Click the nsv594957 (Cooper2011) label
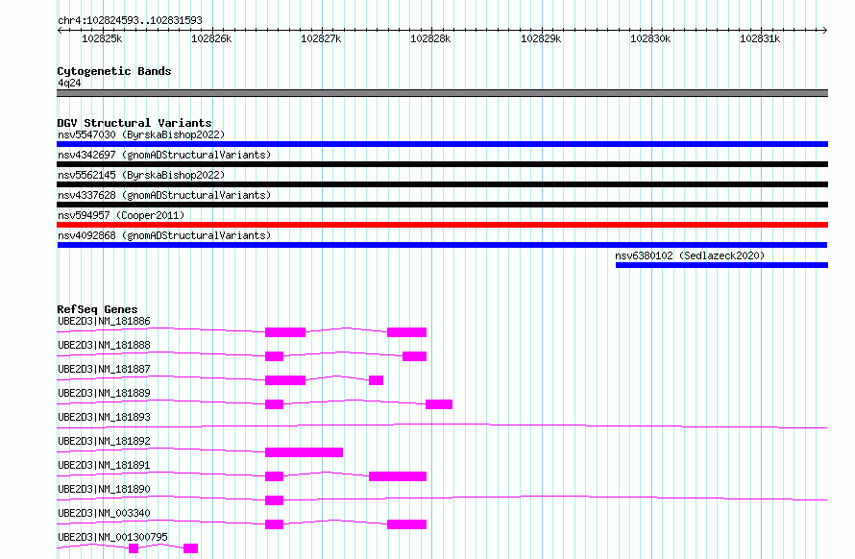This screenshot has width=855, height=559. [x=121, y=215]
